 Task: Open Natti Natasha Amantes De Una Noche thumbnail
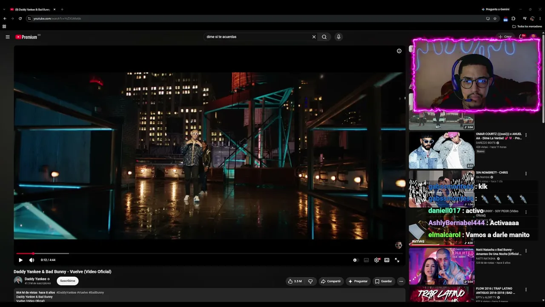(442, 266)
